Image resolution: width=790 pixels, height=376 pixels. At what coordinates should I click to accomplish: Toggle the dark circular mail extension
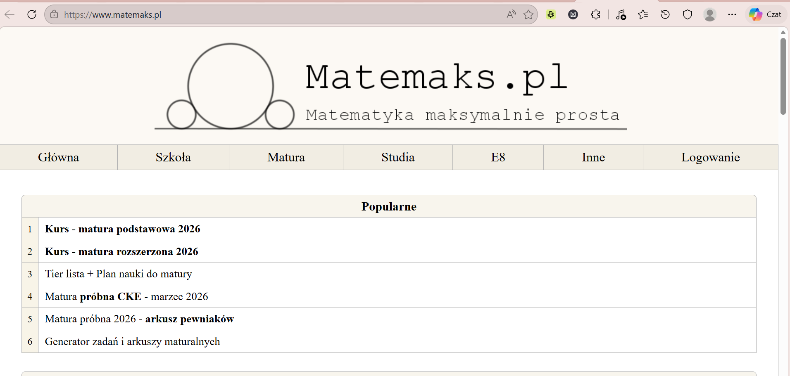pos(573,14)
